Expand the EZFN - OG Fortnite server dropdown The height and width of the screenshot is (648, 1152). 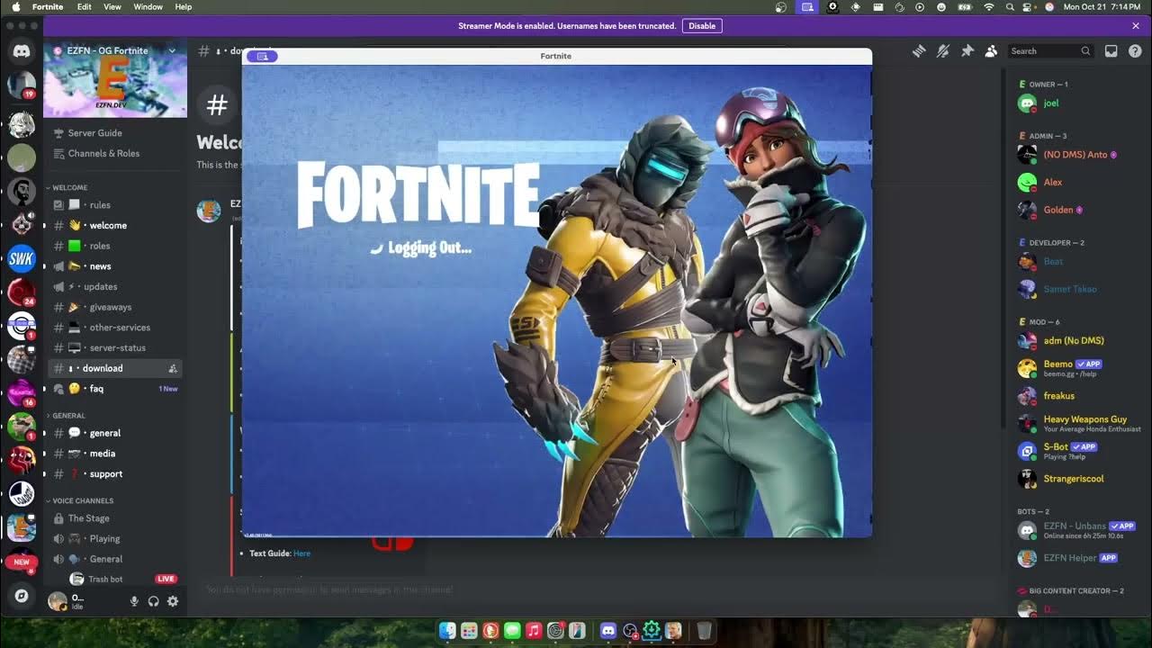pyautogui.click(x=172, y=51)
